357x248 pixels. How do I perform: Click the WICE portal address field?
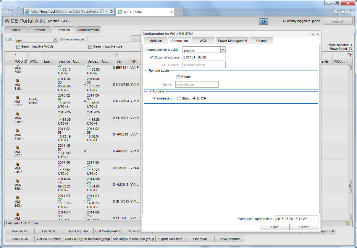tap(204, 57)
